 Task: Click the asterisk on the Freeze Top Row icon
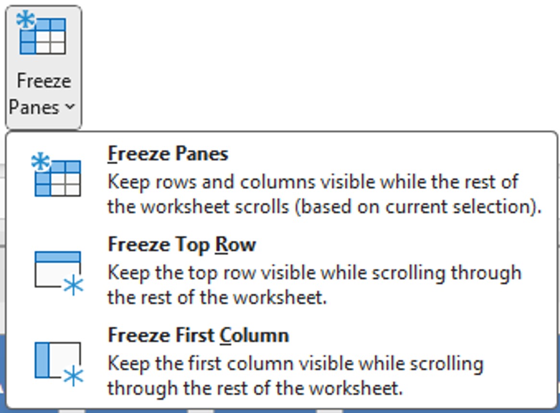tap(74, 286)
